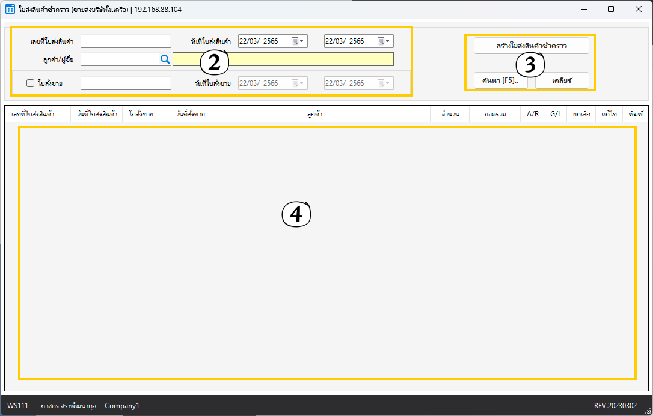Image resolution: width=653 pixels, height=416 pixels.
Task: Click the yellow customer name field
Action: coord(283,59)
